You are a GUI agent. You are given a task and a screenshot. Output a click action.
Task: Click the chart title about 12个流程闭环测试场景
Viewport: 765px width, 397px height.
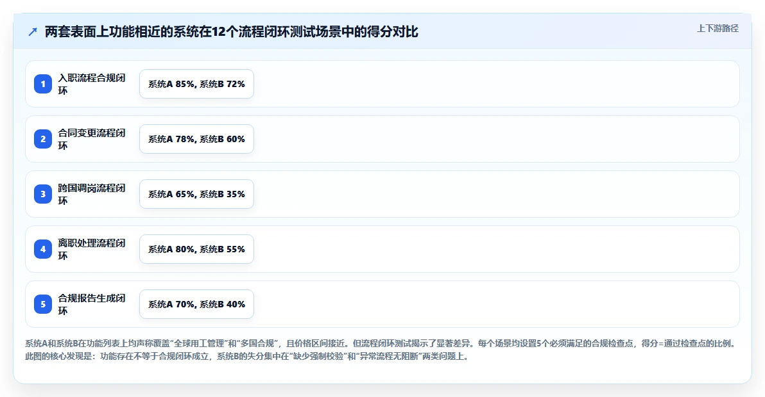coord(231,31)
